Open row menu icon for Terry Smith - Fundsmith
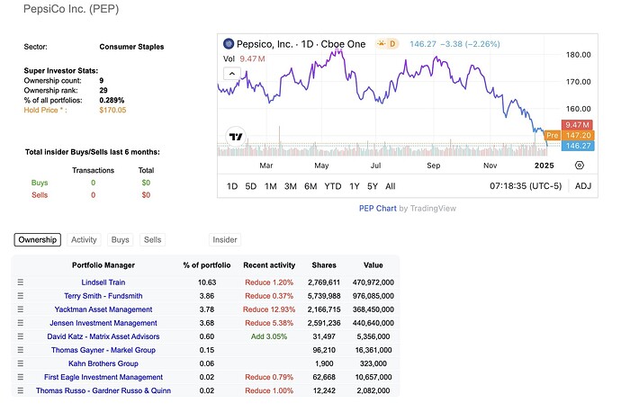The height and width of the screenshot is (412, 621). pyautogui.click(x=20, y=296)
